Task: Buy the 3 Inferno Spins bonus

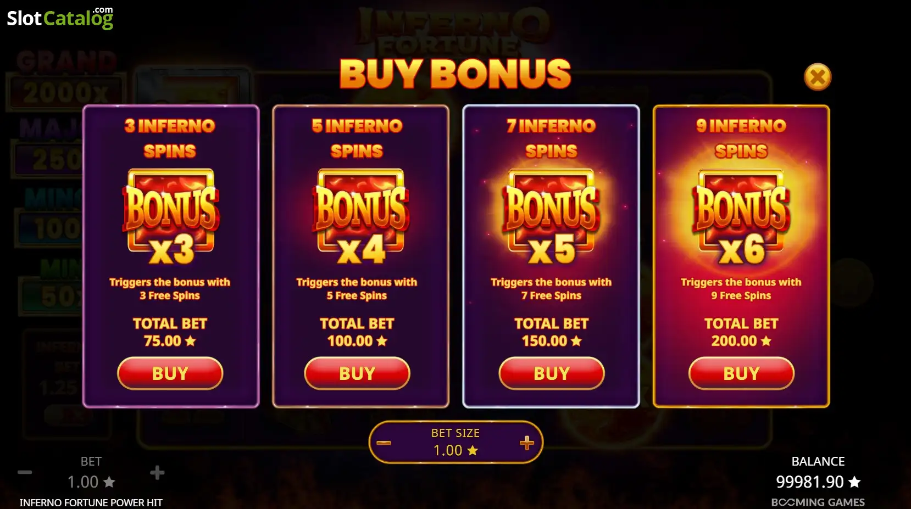Action: pyautogui.click(x=170, y=373)
